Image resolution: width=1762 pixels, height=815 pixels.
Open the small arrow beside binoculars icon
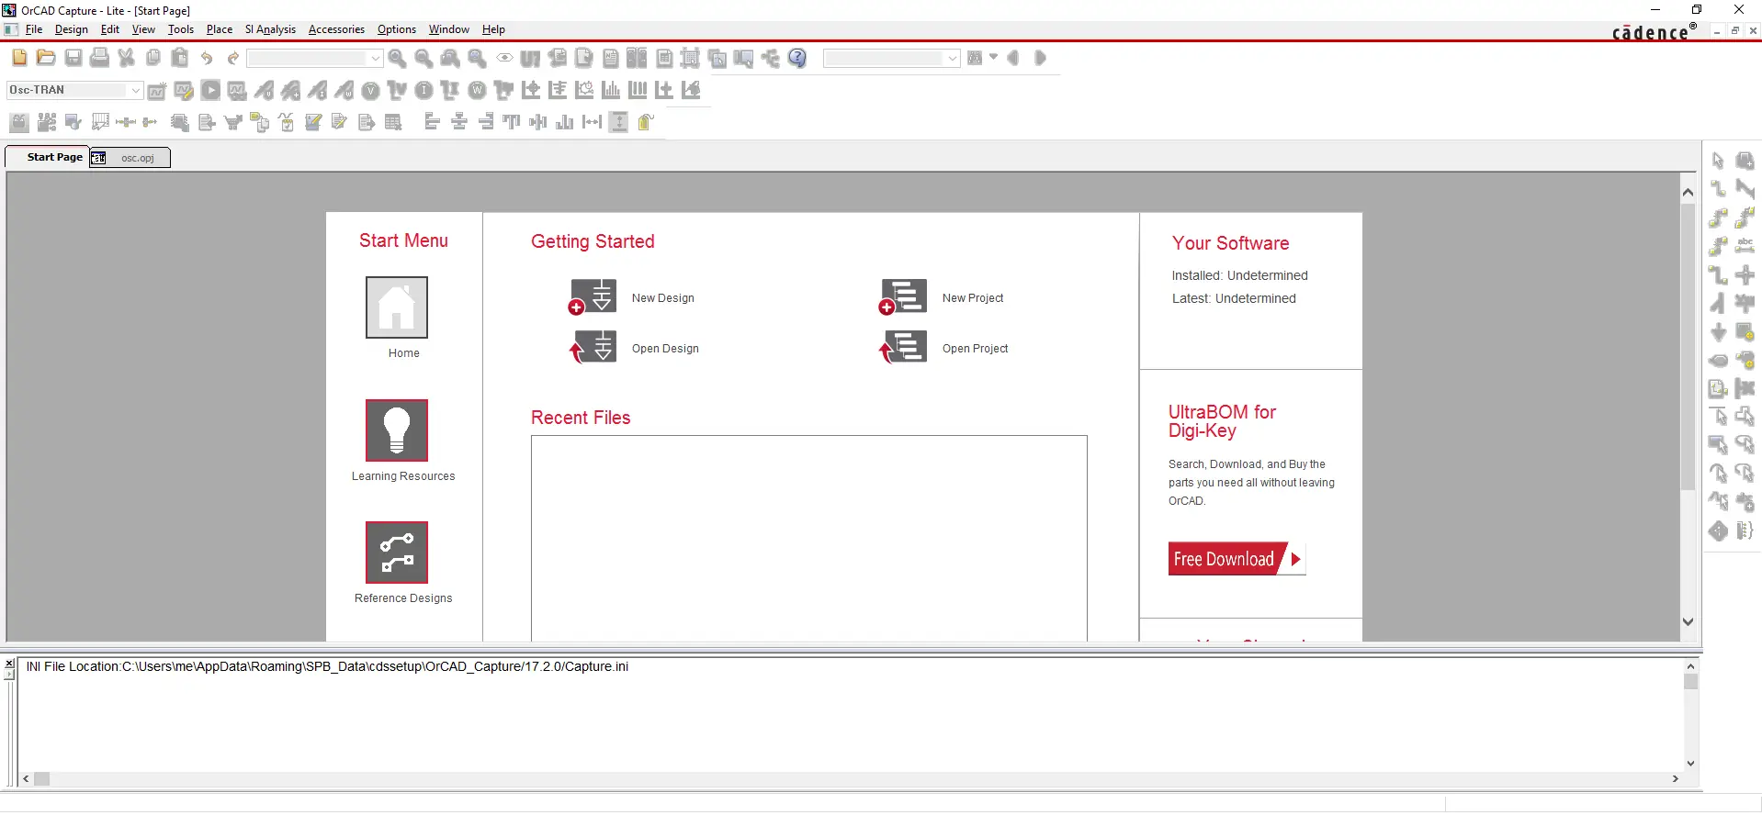(x=993, y=57)
